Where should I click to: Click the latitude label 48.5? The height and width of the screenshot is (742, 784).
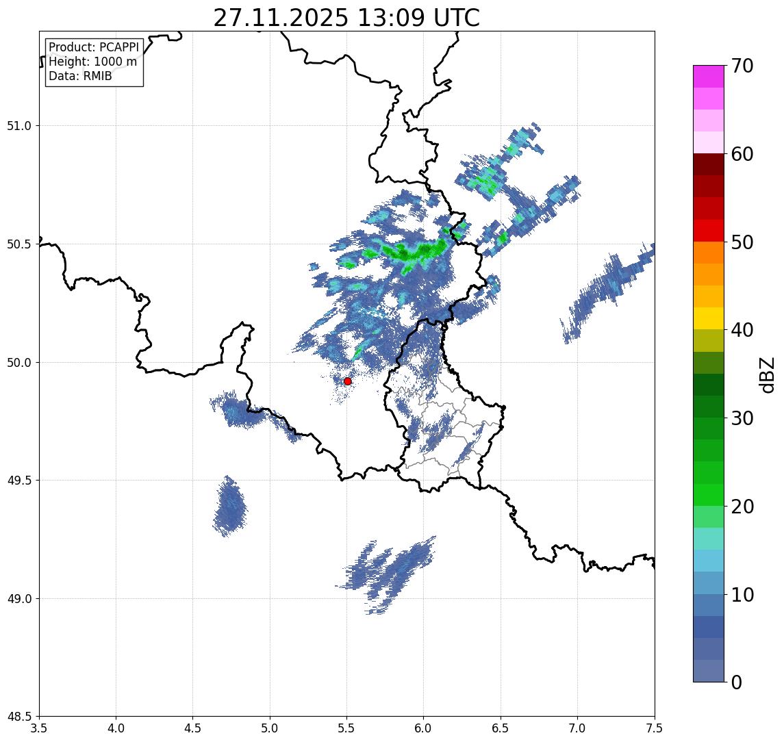tap(18, 717)
